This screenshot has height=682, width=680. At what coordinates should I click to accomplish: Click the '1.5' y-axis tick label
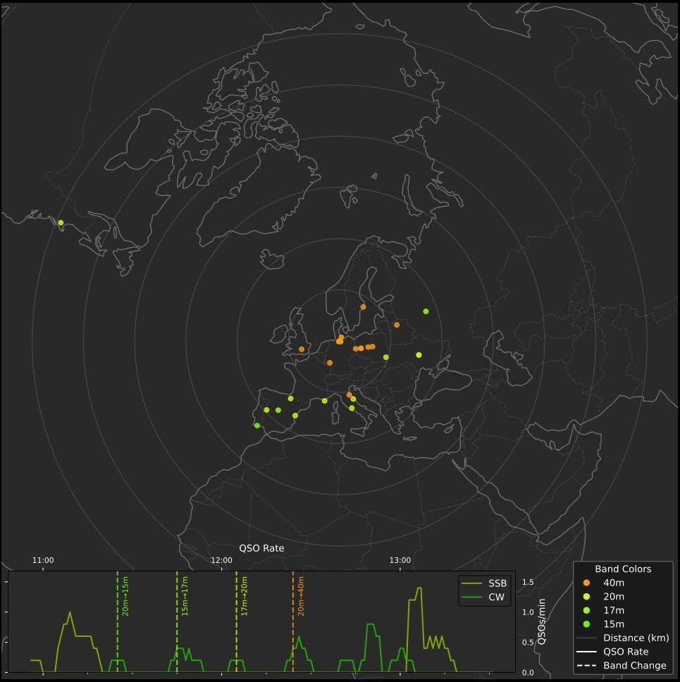point(528,583)
